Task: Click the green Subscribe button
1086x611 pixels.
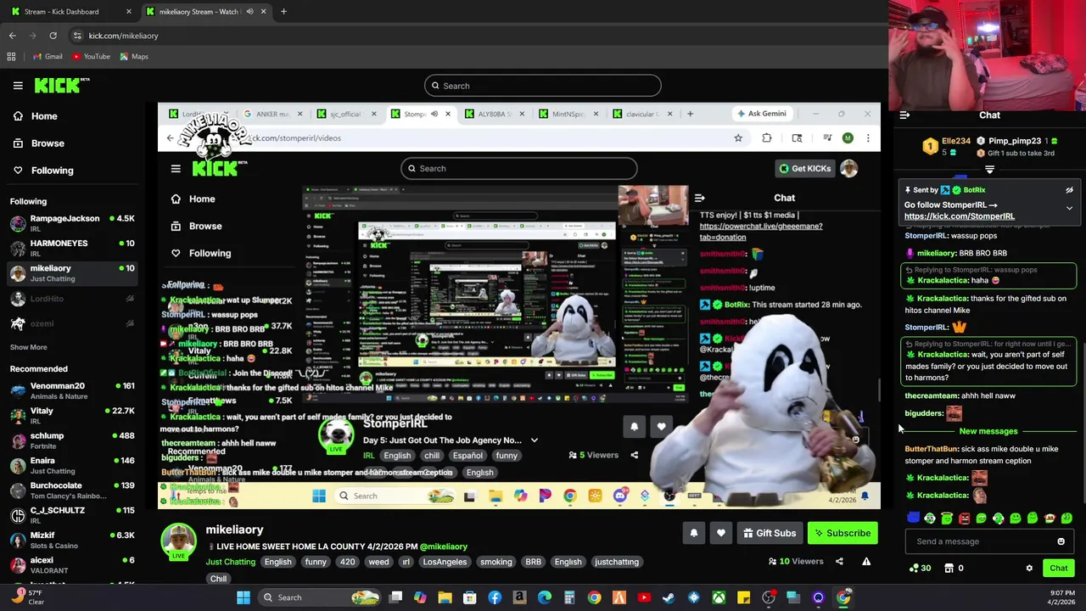Action: click(x=842, y=533)
